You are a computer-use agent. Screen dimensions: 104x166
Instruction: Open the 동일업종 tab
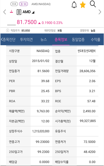click(x=78, y=39)
